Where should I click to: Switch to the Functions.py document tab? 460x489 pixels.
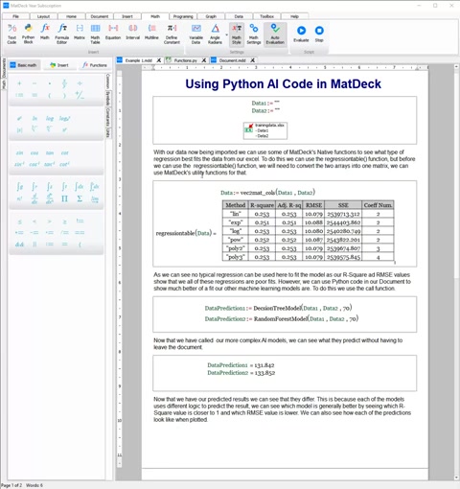tap(185, 60)
